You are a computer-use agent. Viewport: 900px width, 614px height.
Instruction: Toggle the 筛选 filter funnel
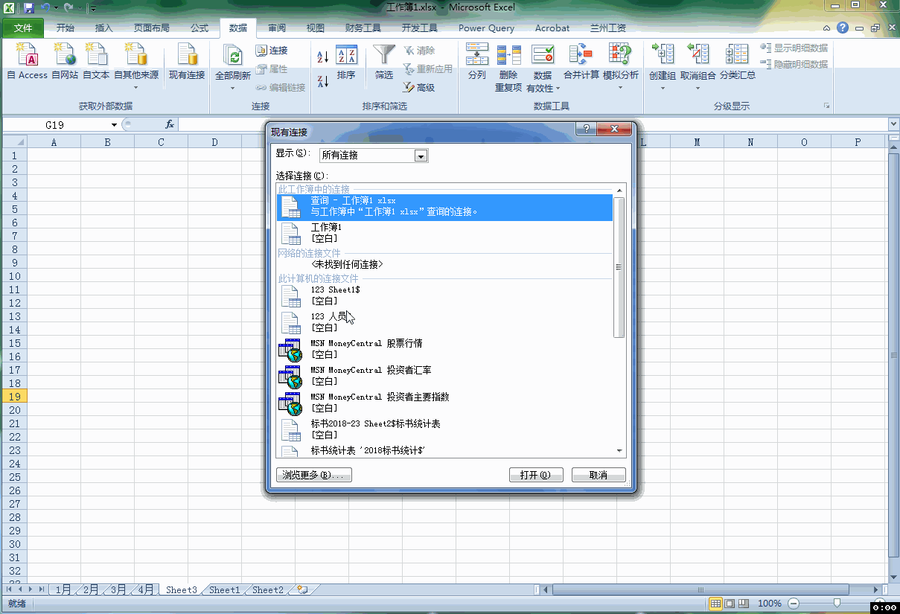coord(384,63)
